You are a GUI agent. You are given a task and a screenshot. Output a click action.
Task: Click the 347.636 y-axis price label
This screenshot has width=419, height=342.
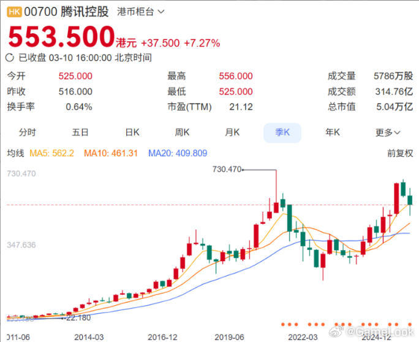21,245
